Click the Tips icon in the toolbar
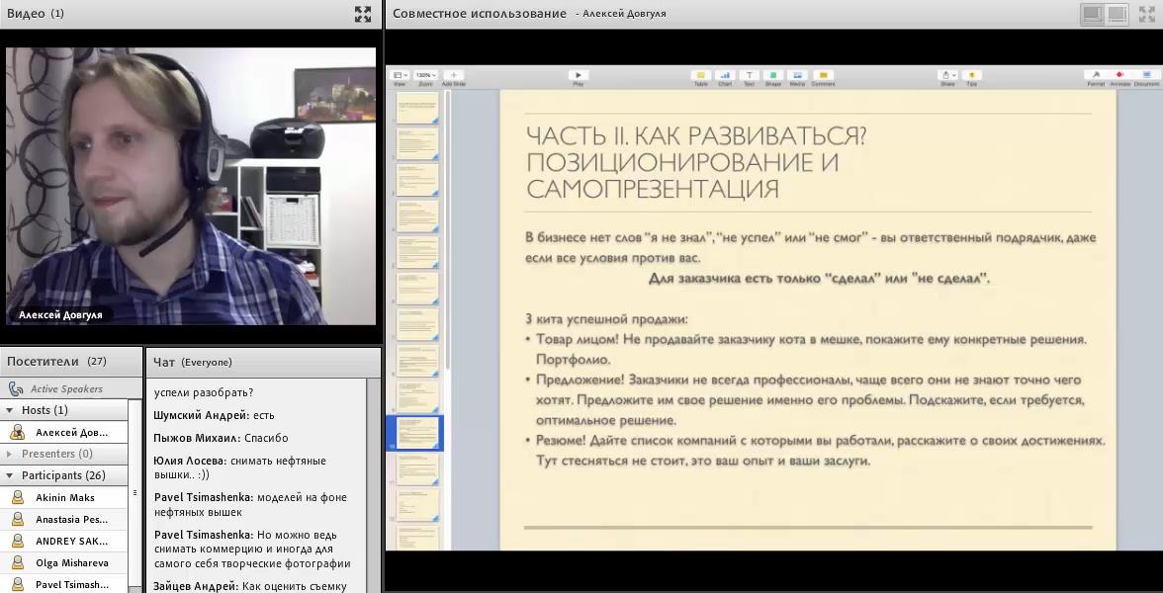The width and height of the screenshot is (1163, 593). pyautogui.click(x=971, y=75)
